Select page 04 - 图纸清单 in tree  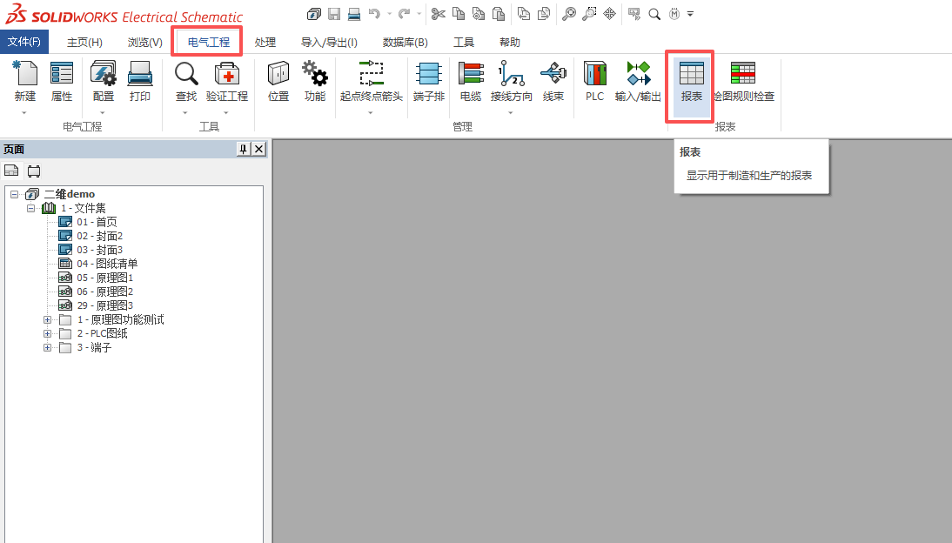[x=106, y=264]
